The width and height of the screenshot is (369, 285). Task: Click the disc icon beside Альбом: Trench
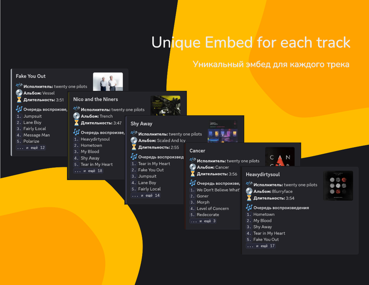click(76, 116)
